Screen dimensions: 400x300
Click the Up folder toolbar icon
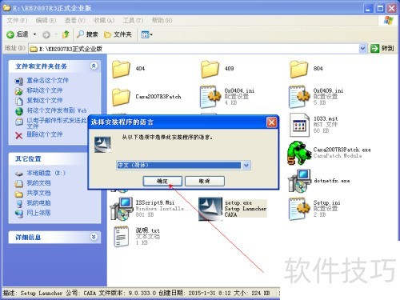[x=66, y=34]
